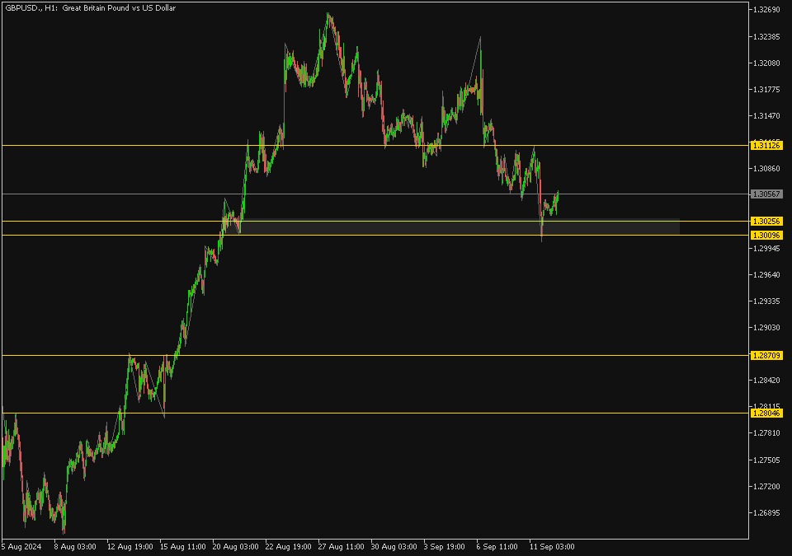This screenshot has width=792, height=556.
Task: Click the 1.28420 price axis label
Action: click(x=766, y=380)
